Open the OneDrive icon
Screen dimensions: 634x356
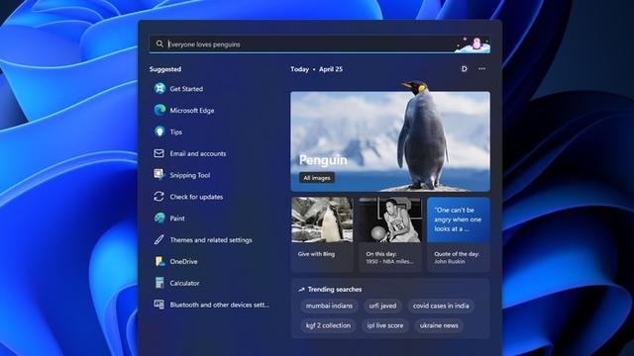[x=159, y=261]
